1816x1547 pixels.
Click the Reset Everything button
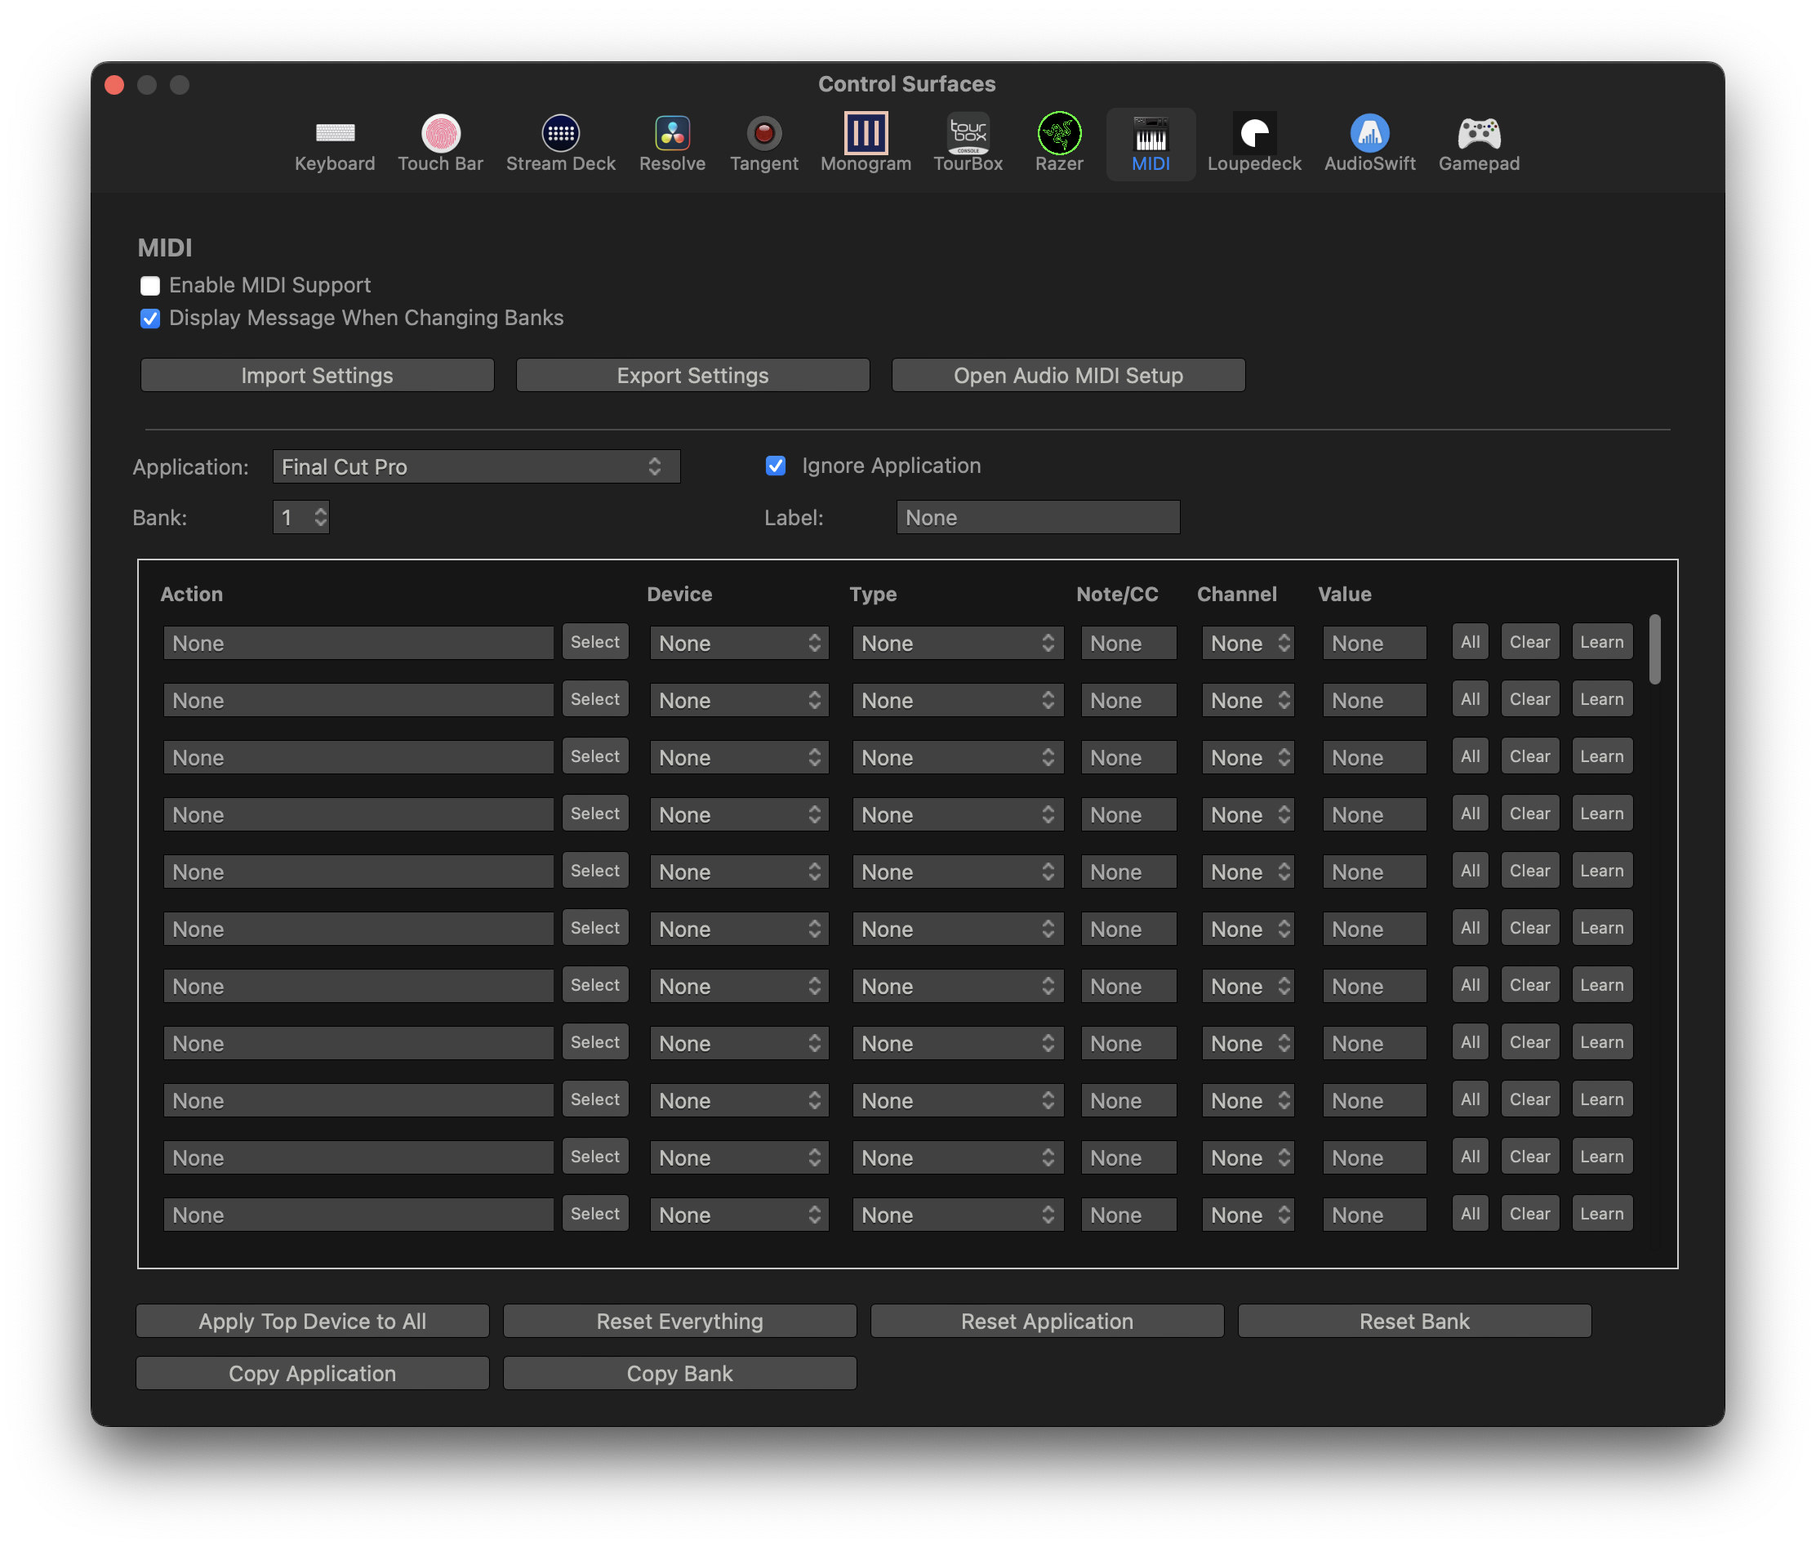pos(679,1321)
